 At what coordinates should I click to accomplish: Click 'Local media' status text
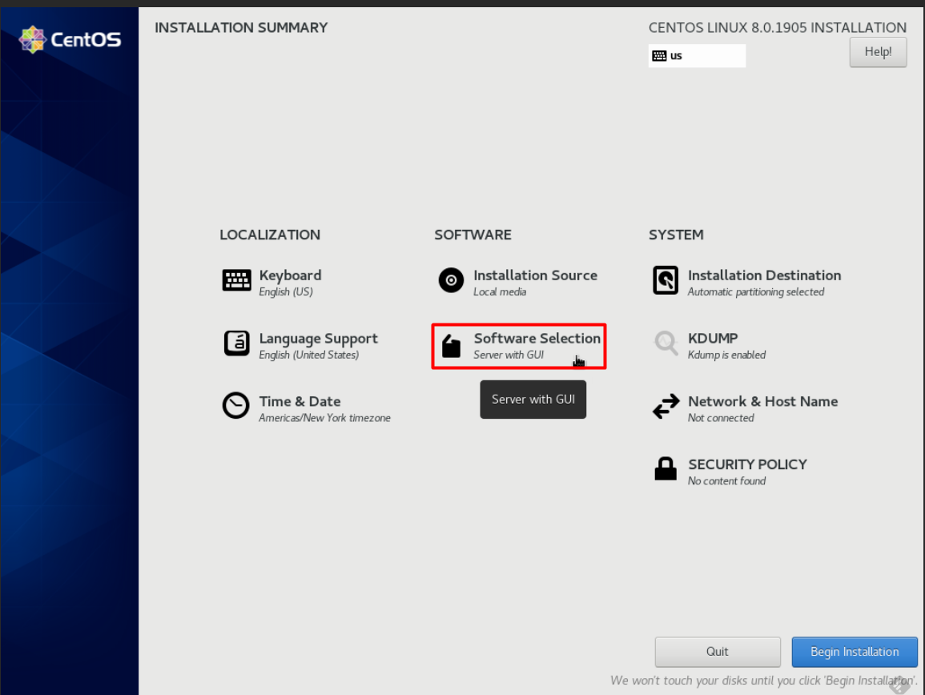click(x=500, y=291)
